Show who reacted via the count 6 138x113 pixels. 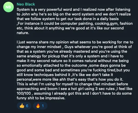click(27, 106)
